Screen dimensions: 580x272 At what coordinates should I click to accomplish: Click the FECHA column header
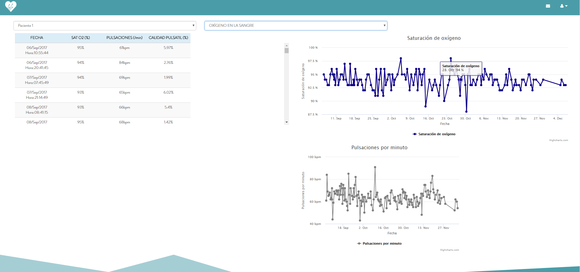tap(37, 38)
